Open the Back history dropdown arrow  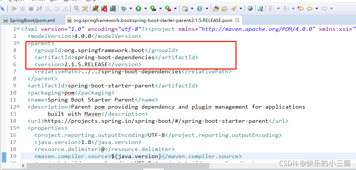coord(317,9)
